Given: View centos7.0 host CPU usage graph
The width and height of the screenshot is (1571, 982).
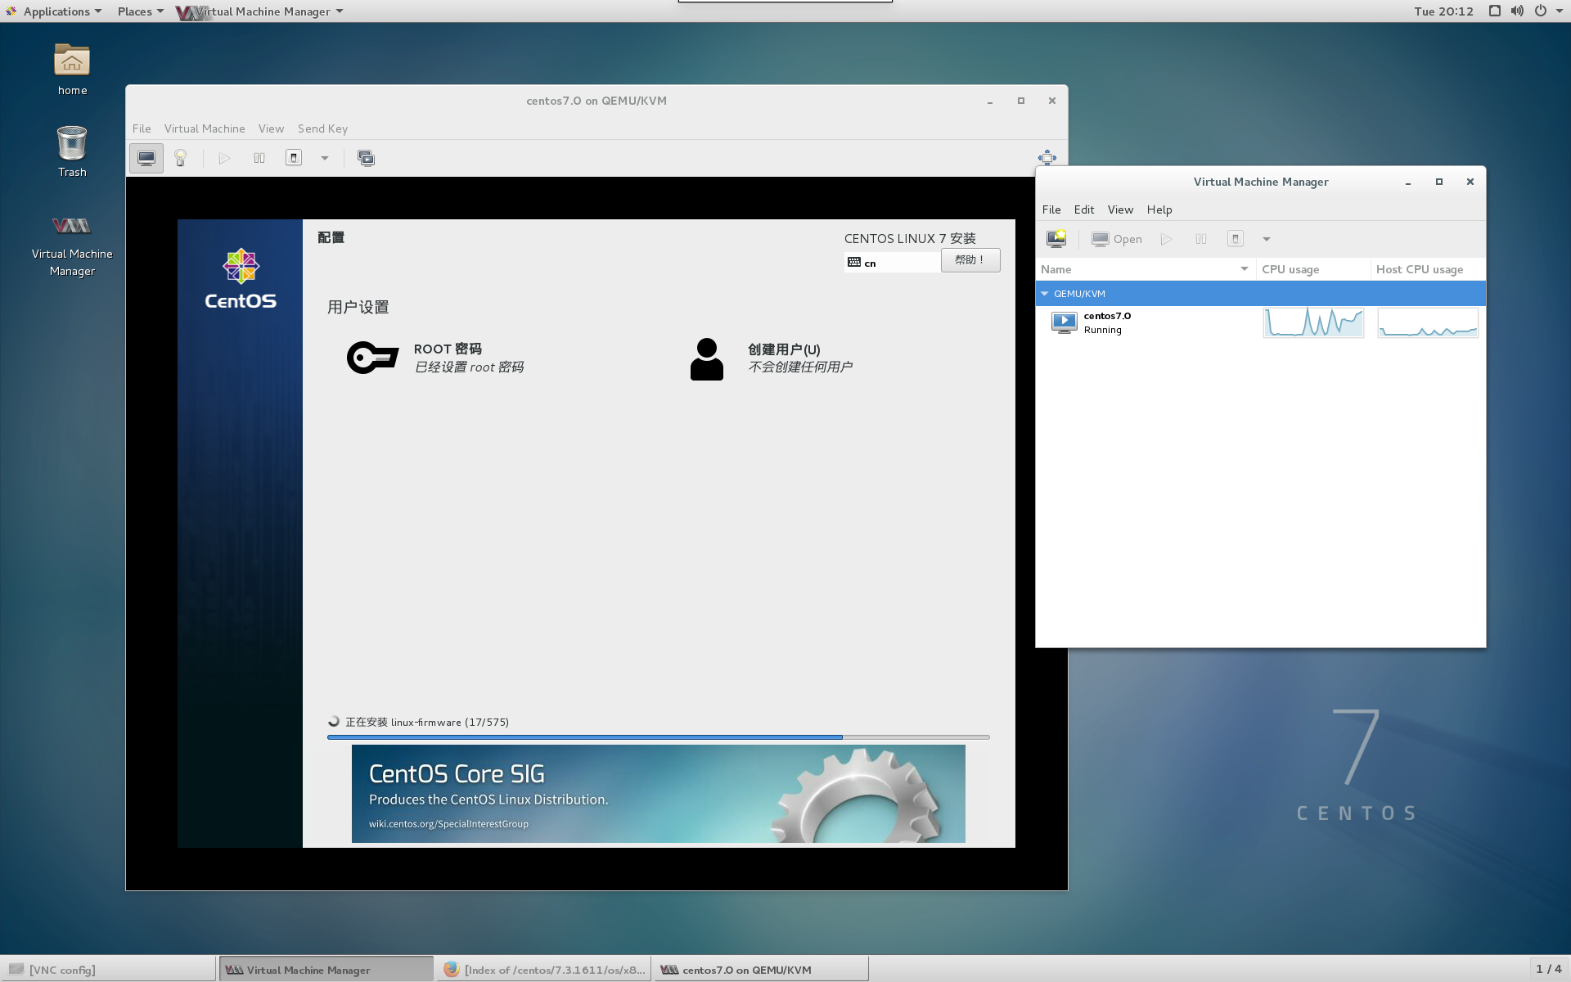Looking at the screenshot, I should [1428, 322].
